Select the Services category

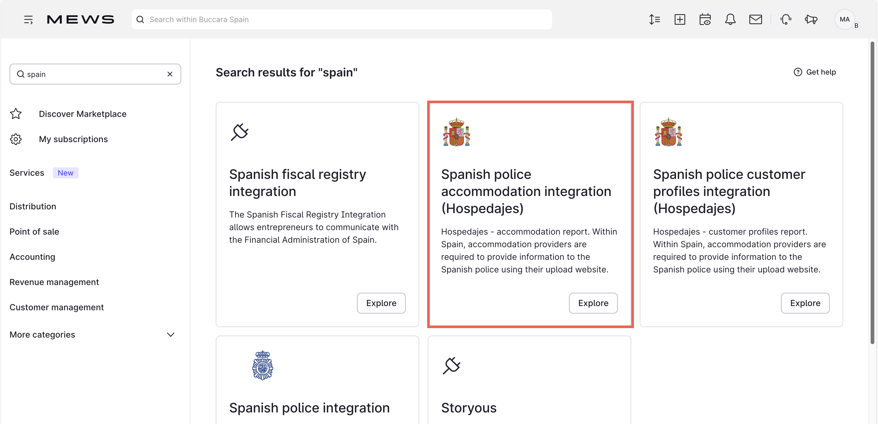(x=27, y=173)
